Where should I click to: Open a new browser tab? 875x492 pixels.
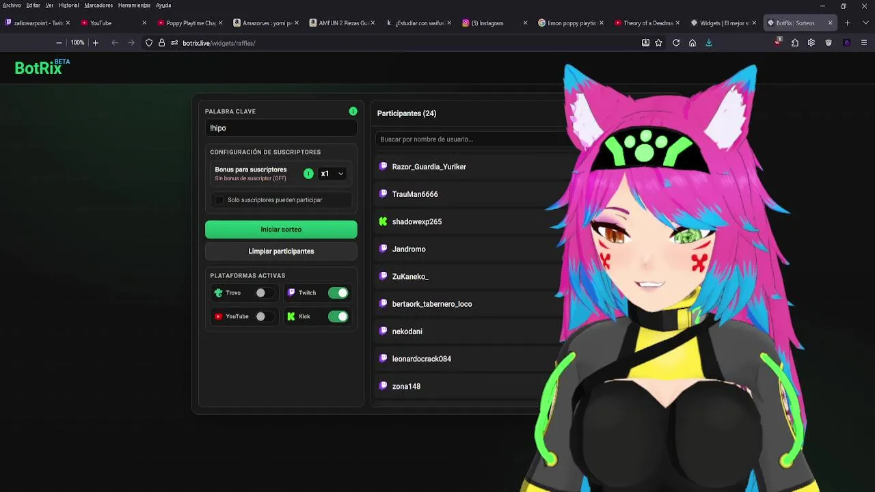(847, 23)
